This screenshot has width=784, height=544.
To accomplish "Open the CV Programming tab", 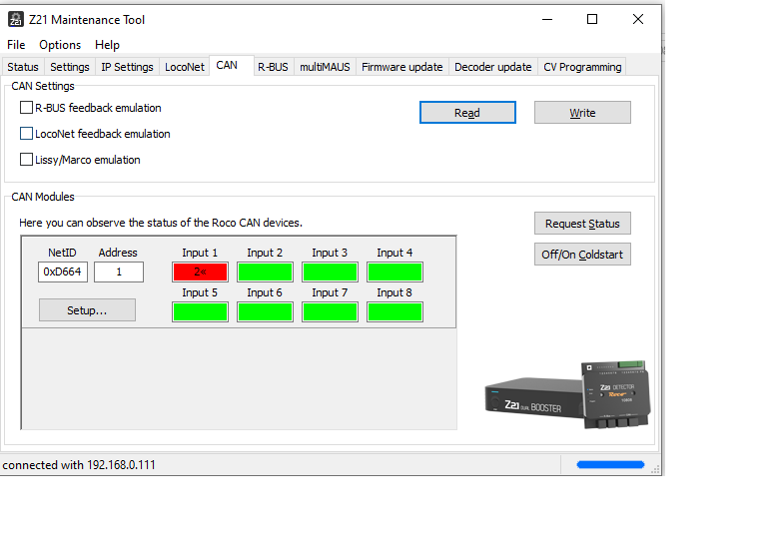I will coord(582,67).
